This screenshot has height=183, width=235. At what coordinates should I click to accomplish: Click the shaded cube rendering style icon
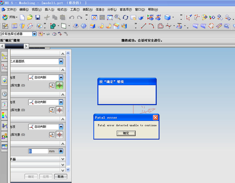pos(167,17)
